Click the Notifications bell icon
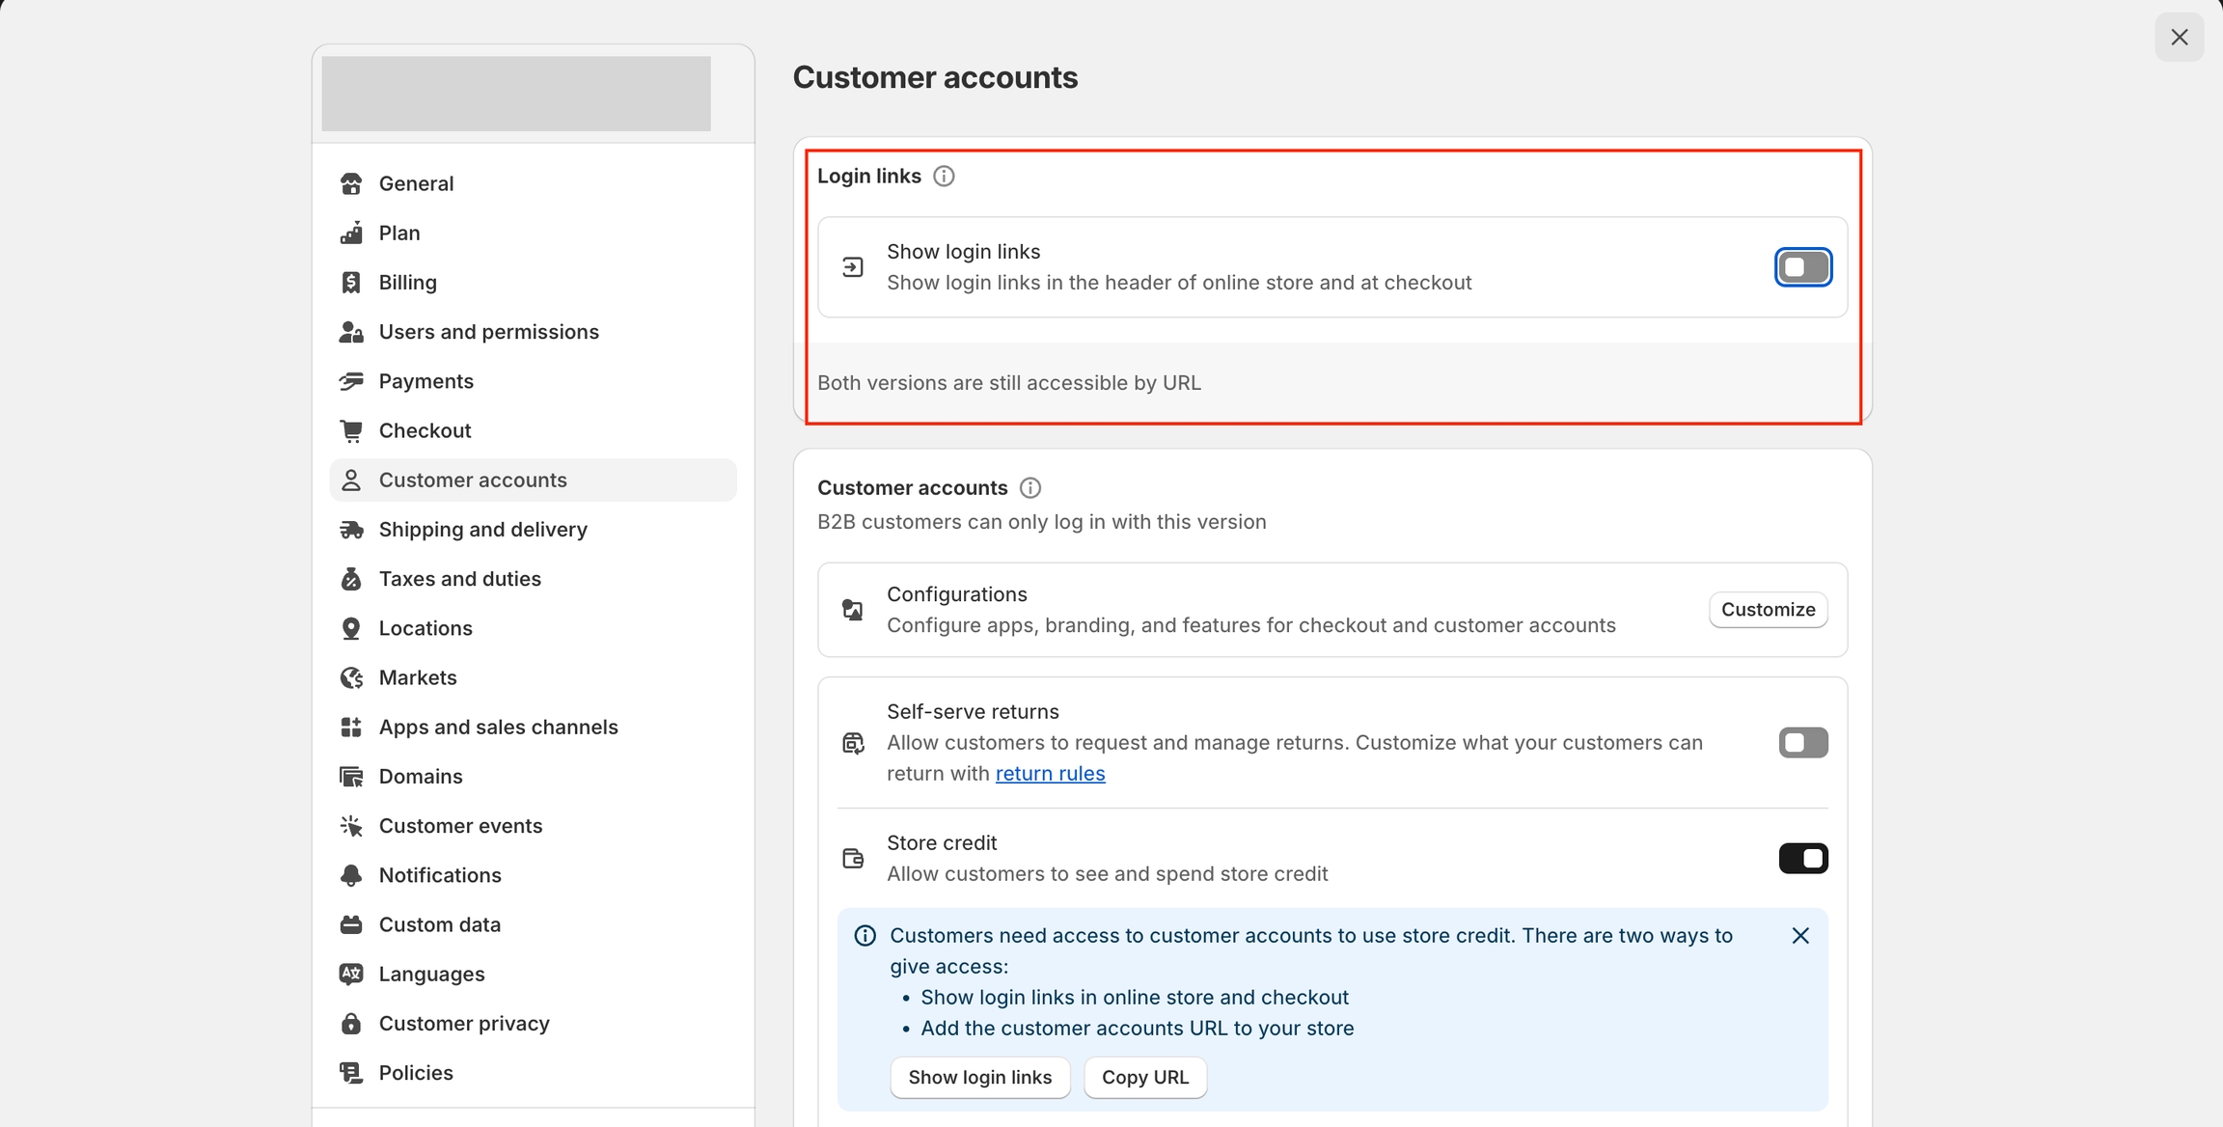Viewport: 2223px width, 1127px height. [351, 875]
